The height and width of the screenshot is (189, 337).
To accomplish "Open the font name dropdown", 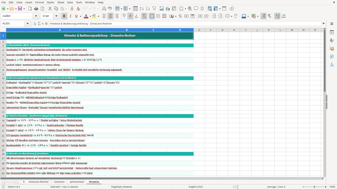I will (37, 16).
